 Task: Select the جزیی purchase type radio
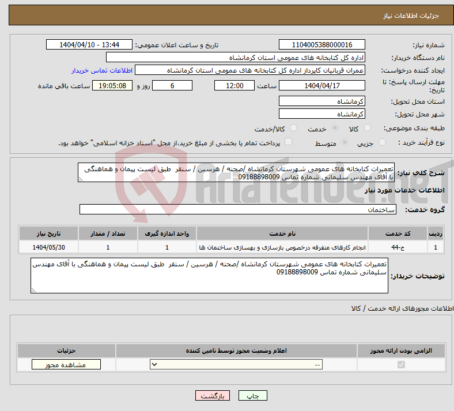pyautogui.click(x=382, y=142)
